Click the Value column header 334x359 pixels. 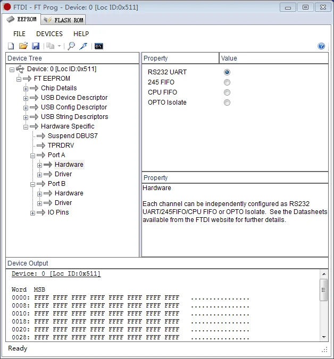tap(274, 58)
